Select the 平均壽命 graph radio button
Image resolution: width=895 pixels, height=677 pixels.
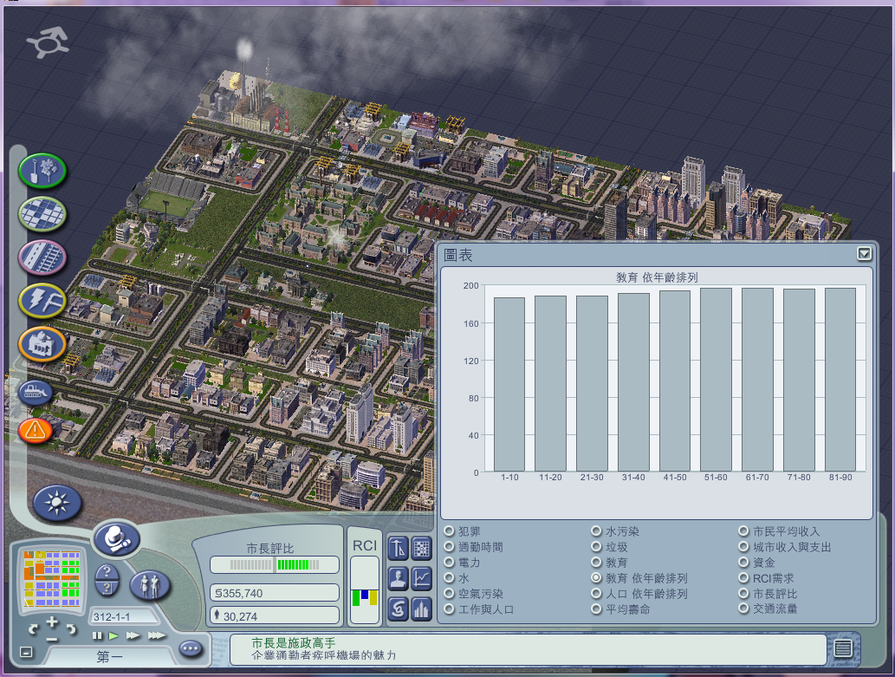[x=596, y=609]
